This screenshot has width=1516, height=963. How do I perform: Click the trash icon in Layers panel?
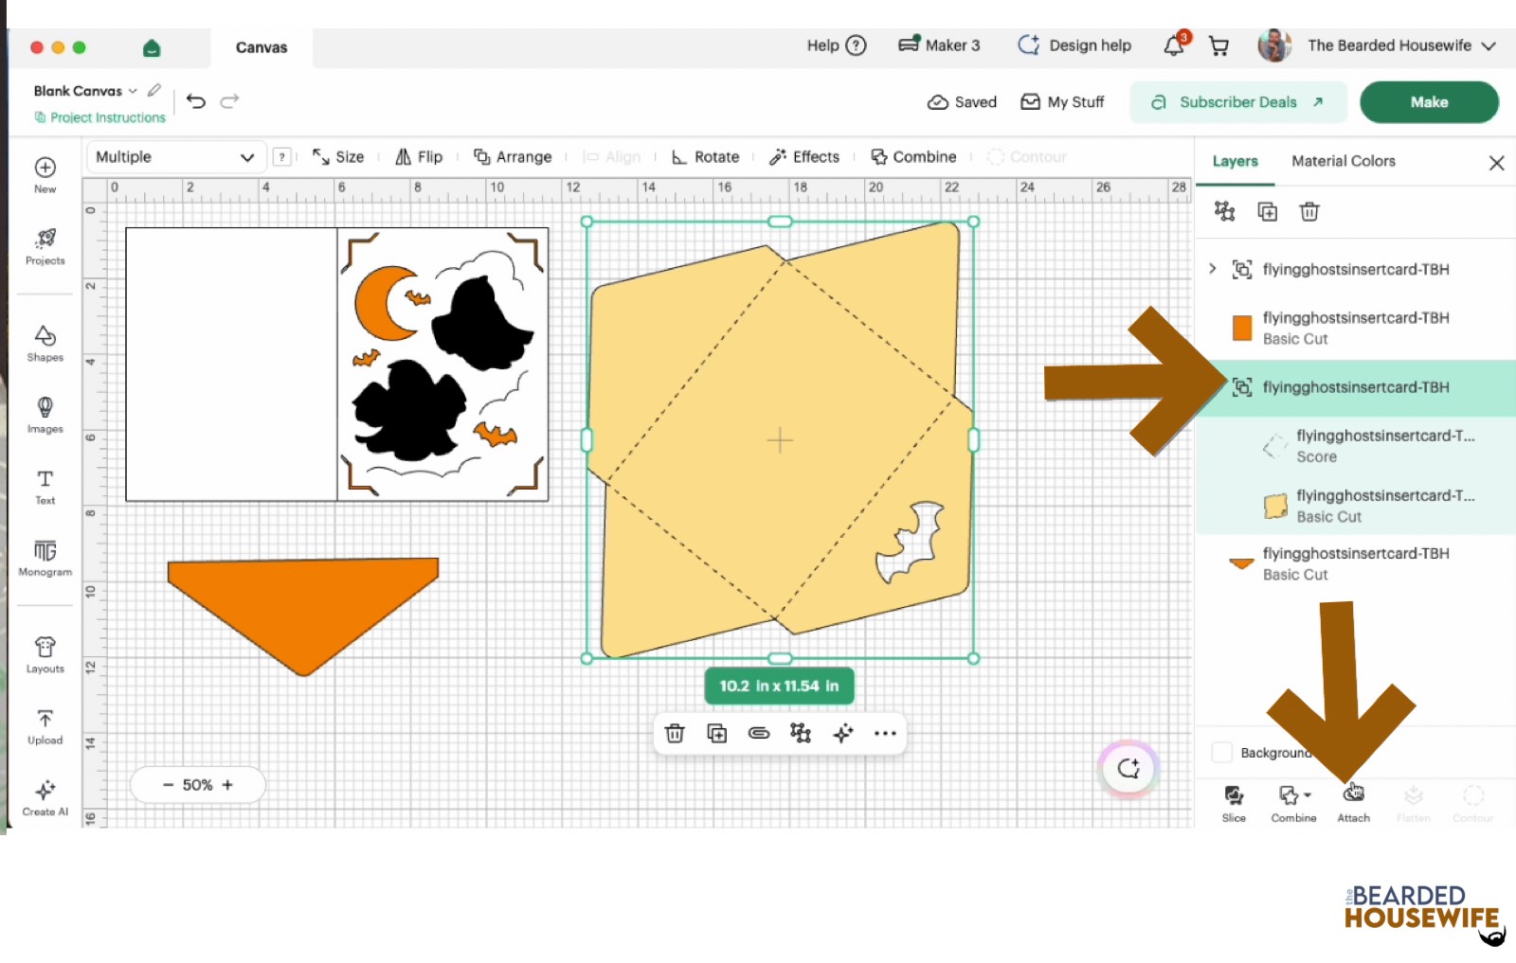click(x=1309, y=211)
